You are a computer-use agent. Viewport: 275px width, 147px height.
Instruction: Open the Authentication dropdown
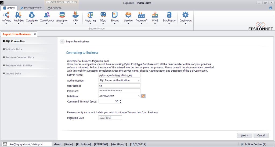point(139,80)
